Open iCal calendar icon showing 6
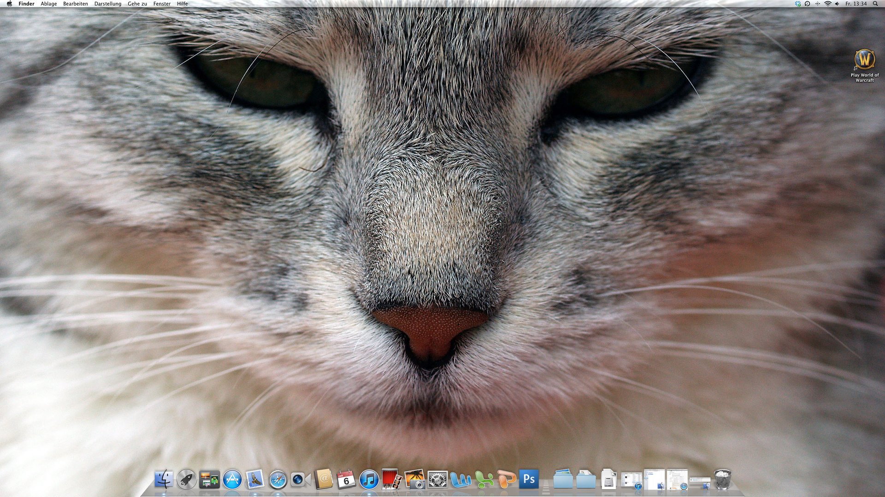The height and width of the screenshot is (497, 885). tap(346, 480)
